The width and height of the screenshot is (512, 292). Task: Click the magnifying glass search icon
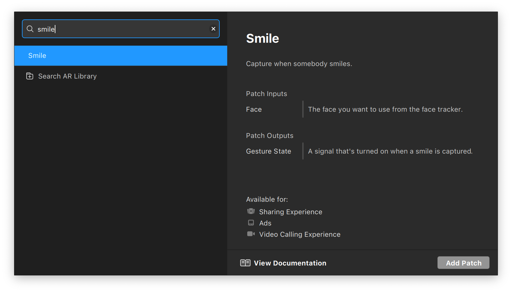pyautogui.click(x=30, y=29)
